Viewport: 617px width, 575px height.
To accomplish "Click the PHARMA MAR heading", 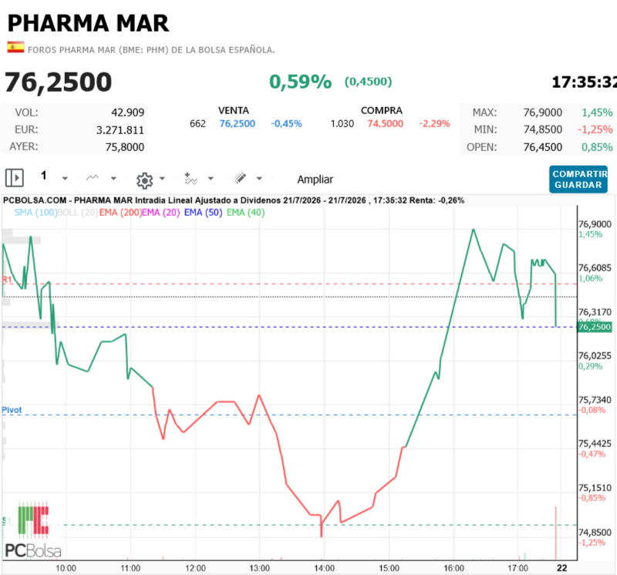I will [88, 23].
